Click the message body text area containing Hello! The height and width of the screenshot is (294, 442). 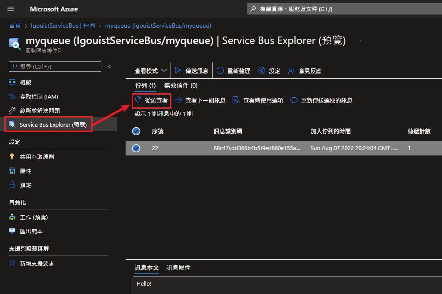pos(287,285)
